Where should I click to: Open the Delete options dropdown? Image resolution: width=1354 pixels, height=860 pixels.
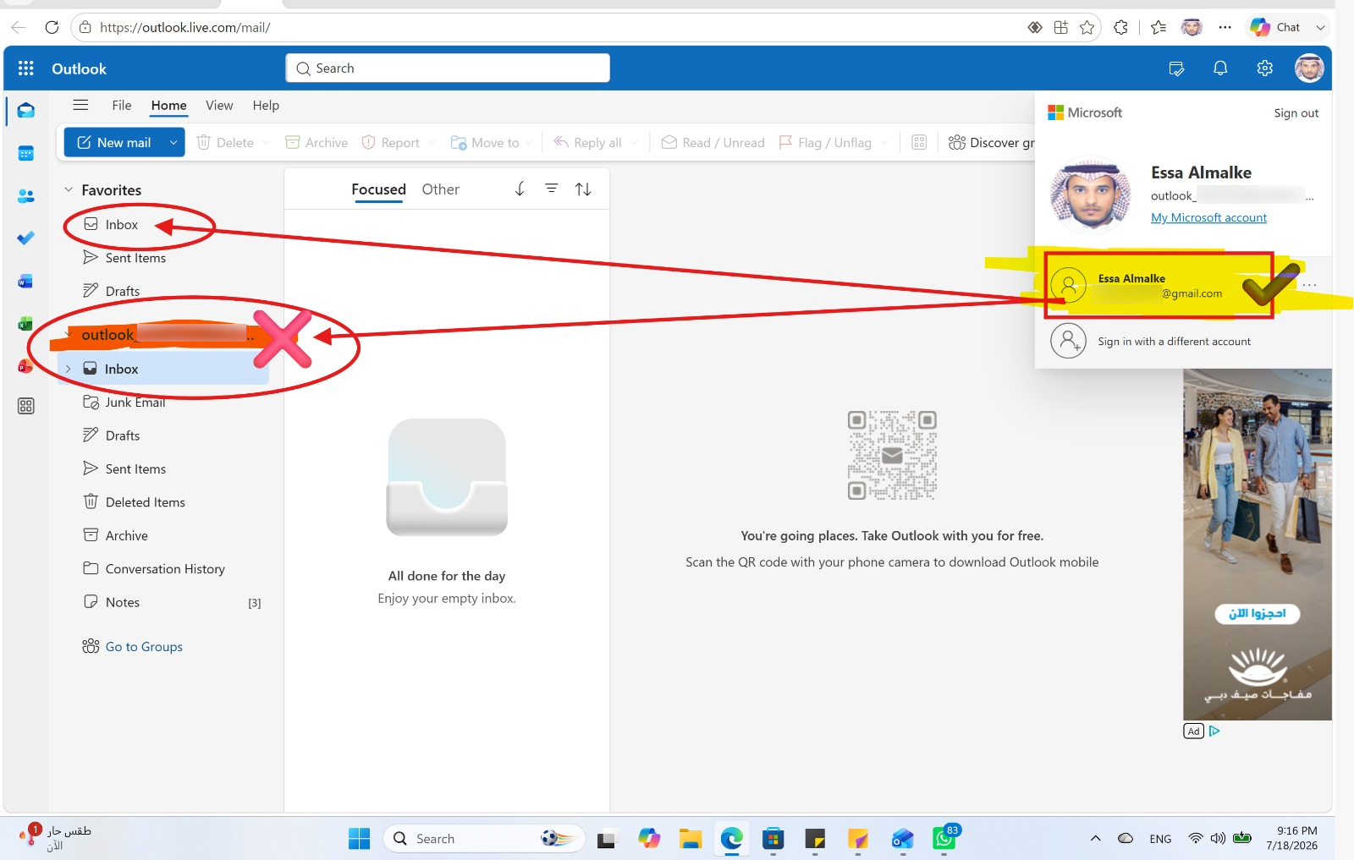point(266,142)
